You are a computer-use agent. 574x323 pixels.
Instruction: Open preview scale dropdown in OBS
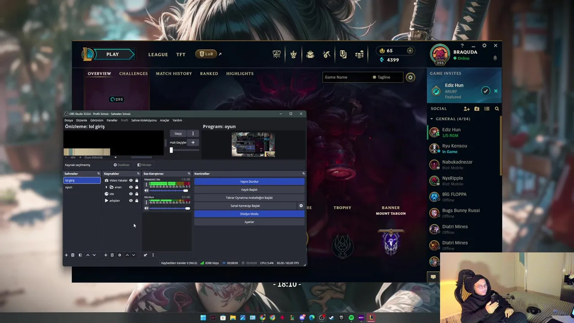click(115, 157)
